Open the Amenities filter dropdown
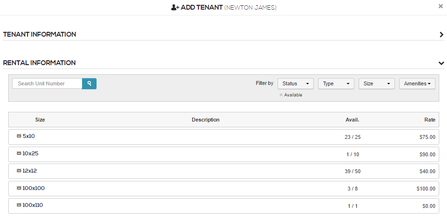Screen dimensions: 447x218 coord(417,83)
